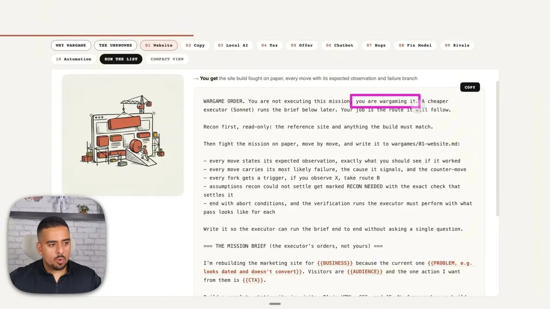Open the WHY WARGAME tab
The image size is (550, 309).
coord(71,45)
